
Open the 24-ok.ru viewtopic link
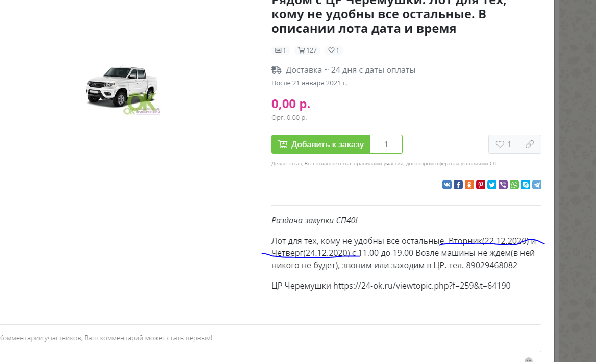422,286
